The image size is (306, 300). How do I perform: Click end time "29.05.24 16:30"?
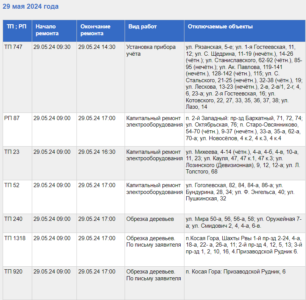click(97, 152)
